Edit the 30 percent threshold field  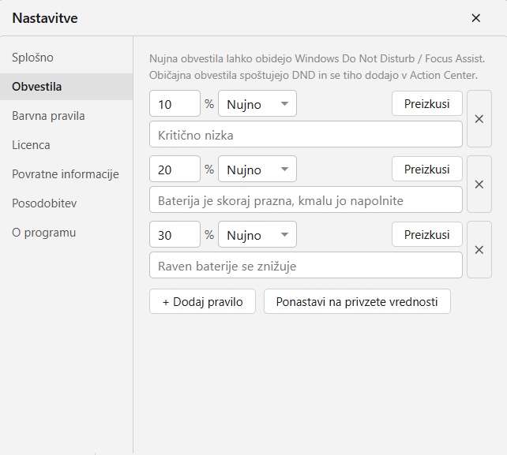click(175, 234)
